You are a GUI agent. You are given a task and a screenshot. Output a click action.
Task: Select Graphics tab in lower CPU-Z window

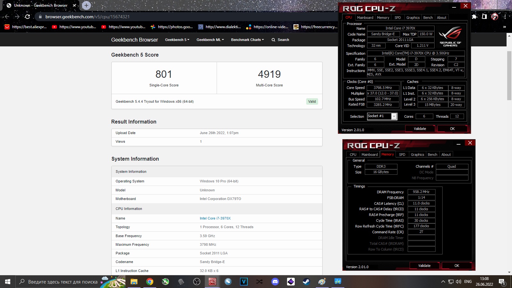pos(417,155)
